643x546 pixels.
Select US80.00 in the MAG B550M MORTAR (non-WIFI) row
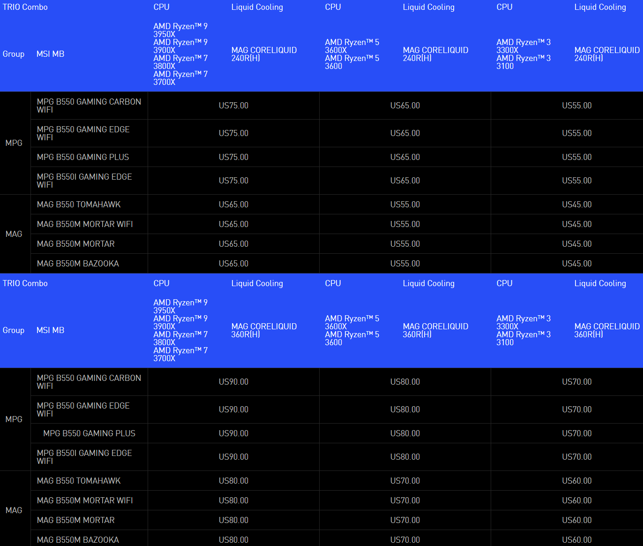pyautogui.click(x=233, y=520)
